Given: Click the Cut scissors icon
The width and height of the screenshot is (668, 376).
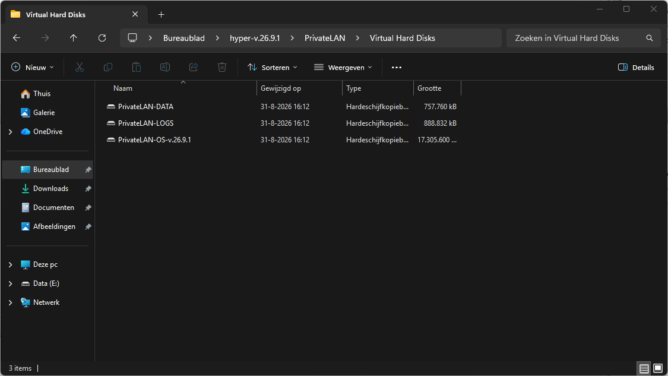Looking at the screenshot, I should 79,67.
